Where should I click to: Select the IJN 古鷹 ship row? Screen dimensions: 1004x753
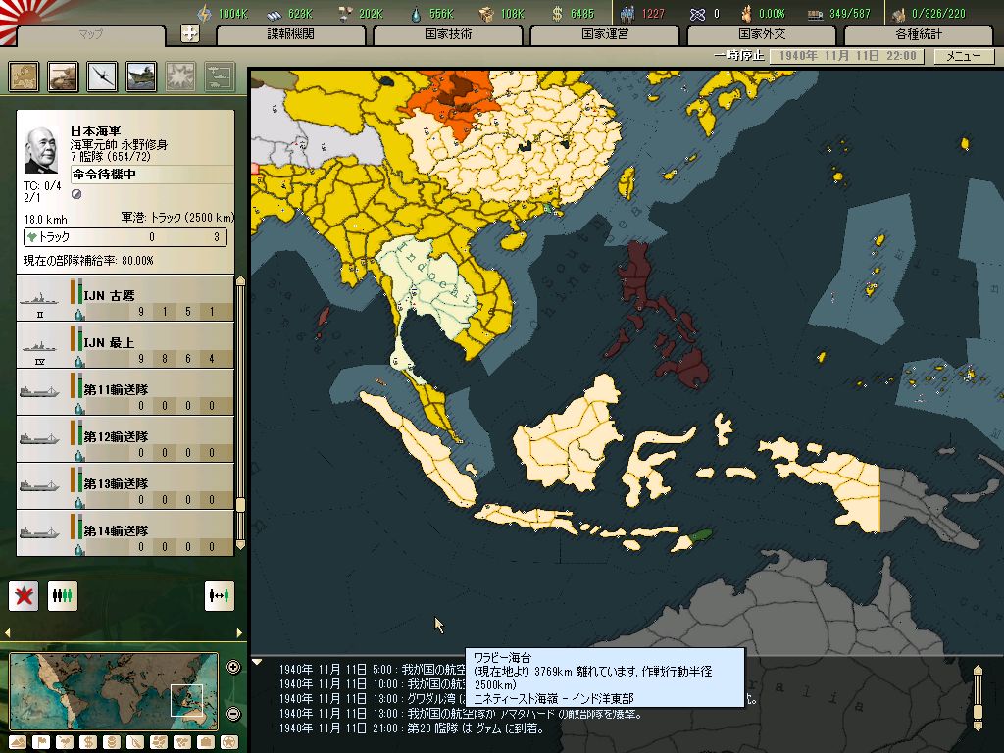(125, 298)
